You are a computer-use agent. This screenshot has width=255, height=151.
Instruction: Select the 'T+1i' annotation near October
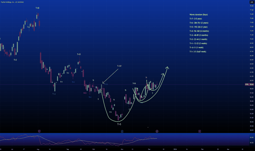coord(106,84)
